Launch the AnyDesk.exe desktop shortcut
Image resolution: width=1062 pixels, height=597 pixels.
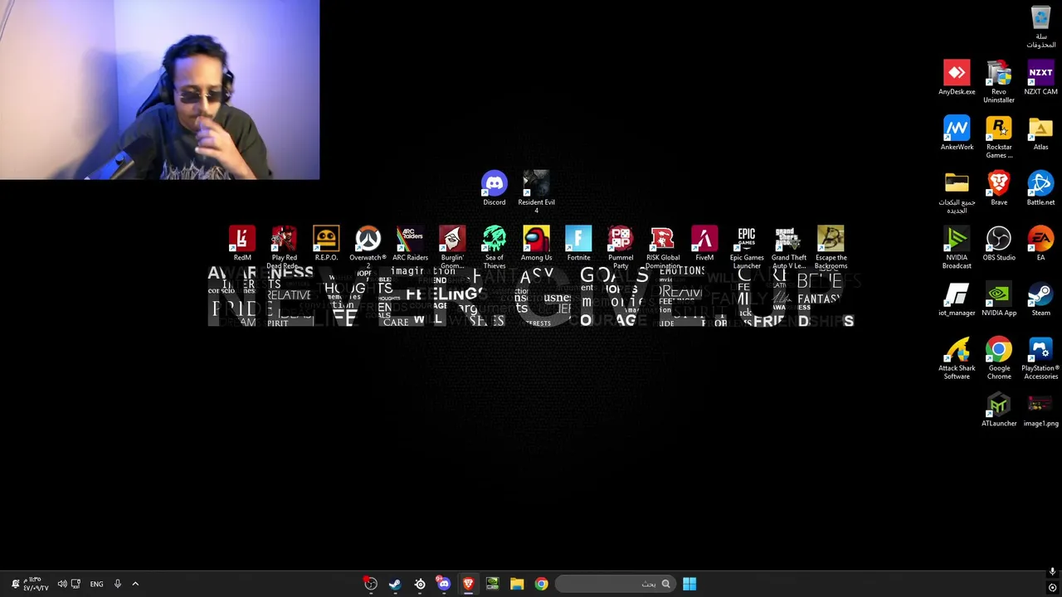point(957,78)
